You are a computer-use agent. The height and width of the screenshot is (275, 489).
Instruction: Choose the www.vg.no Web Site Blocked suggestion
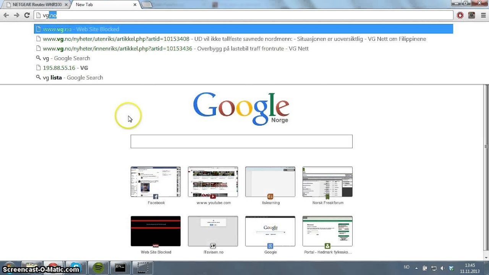243,29
